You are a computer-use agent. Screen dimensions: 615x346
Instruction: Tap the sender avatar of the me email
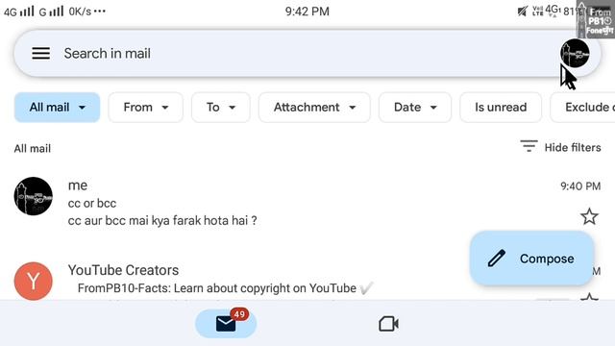(34, 196)
